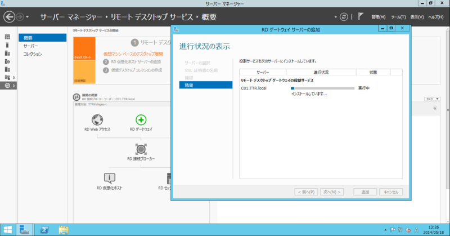This screenshot has width=450, height=236.
Task: Open navigation history dropdown beside forward arrow
Action: tap(27, 17)
